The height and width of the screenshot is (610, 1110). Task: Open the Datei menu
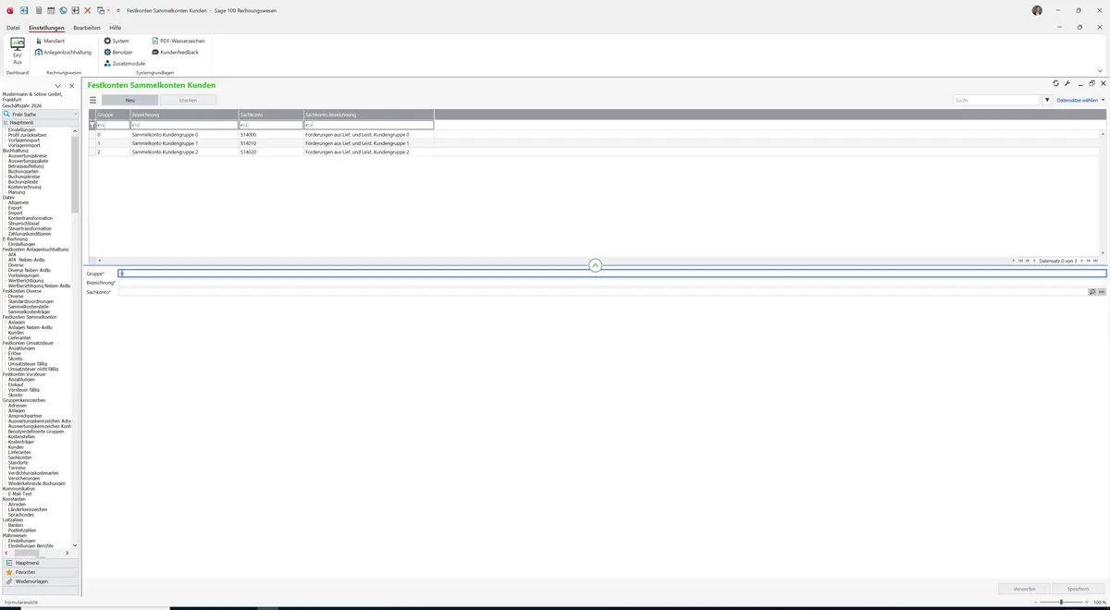coord(13,28)
